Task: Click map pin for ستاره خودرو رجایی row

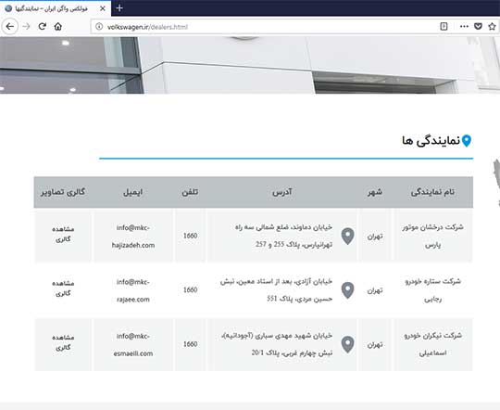Action: [x=347, y=290]
